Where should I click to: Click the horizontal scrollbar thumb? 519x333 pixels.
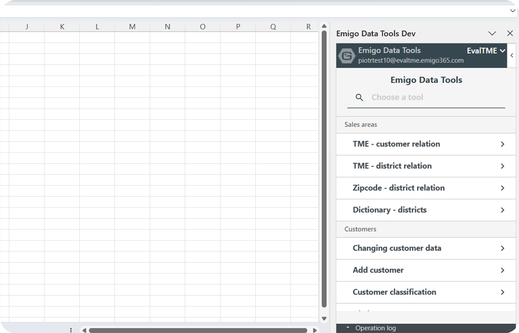(198, 330)
